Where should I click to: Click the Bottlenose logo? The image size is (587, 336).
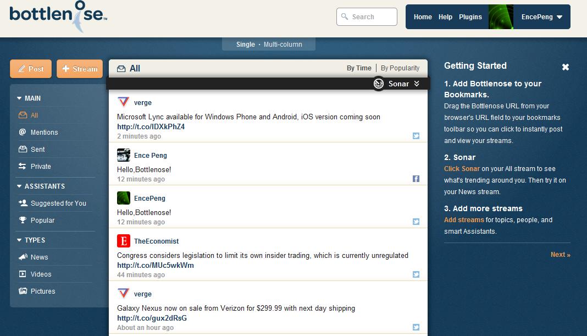(58, 16)
